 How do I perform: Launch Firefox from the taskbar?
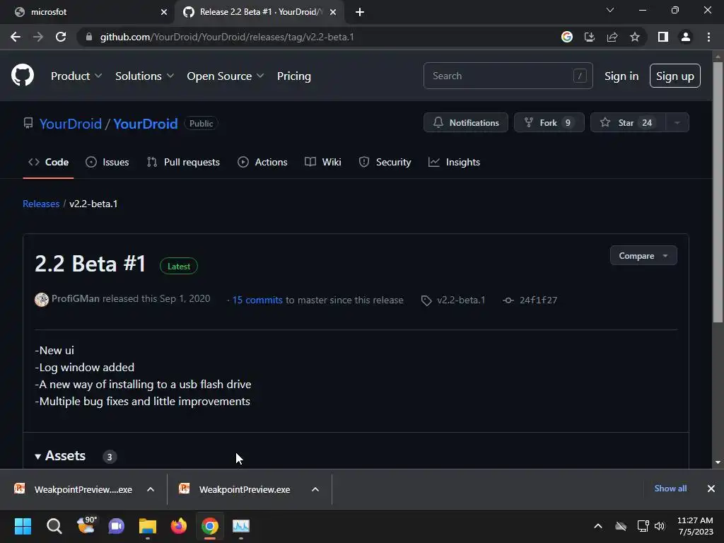coord(179,526)
